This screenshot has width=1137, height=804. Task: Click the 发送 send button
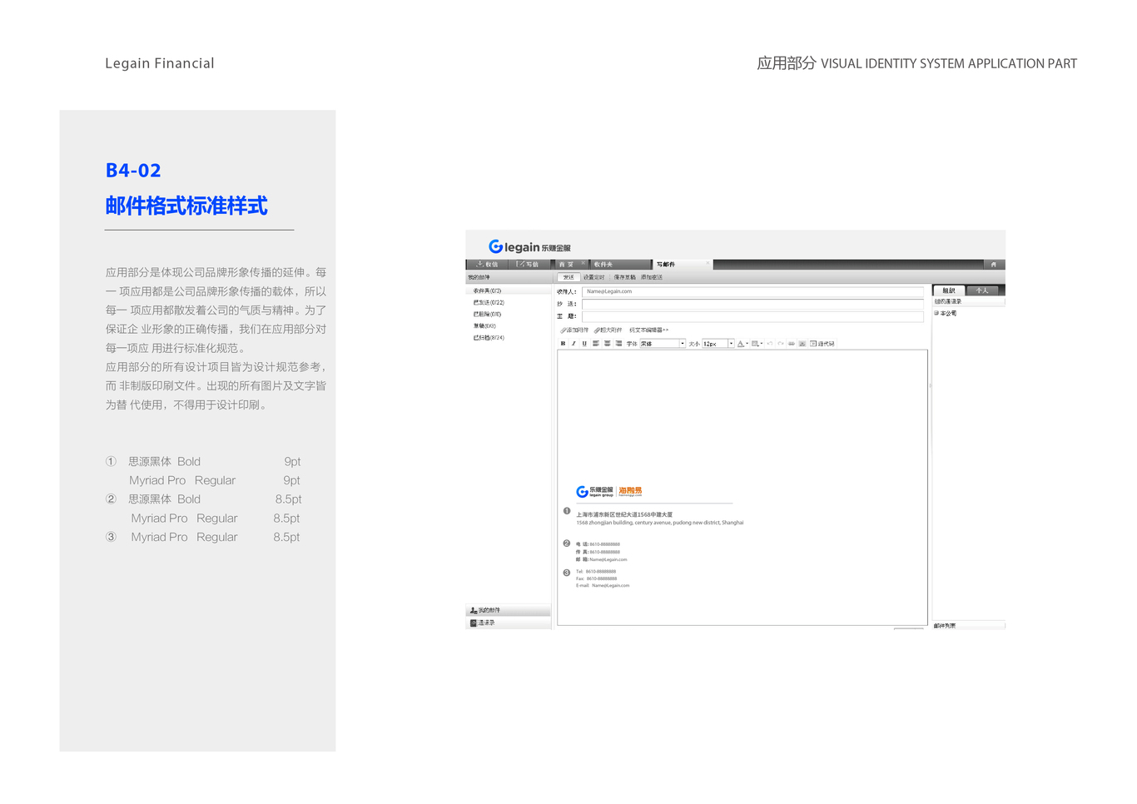pyautogui.click(x=568, y=277)
